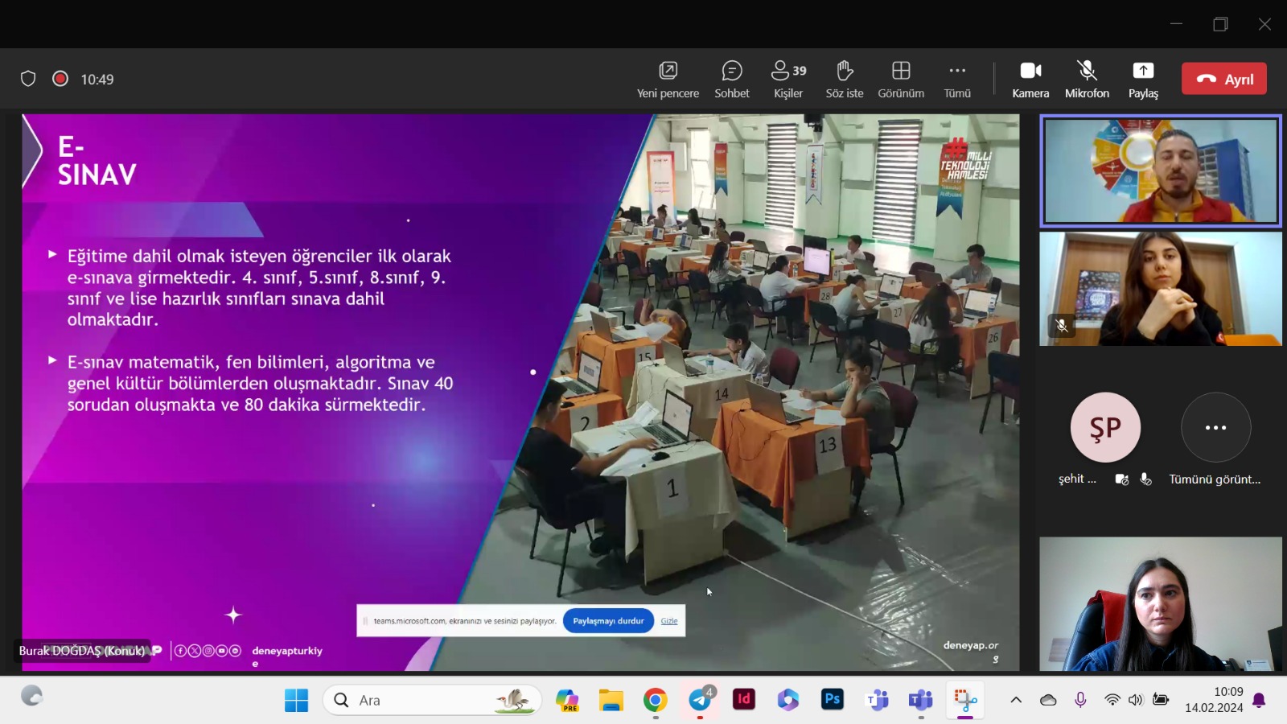Open the Yeni pencere pop-out window

(x=668, y=79)
